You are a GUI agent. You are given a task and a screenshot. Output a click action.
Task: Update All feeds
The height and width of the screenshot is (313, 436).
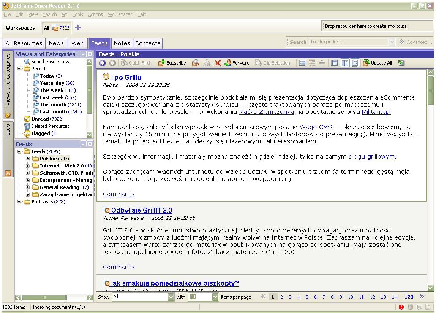(x=377, y=63)
